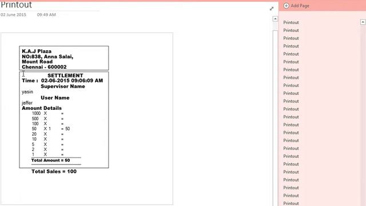
Task: Toggle full page view with expand arrows icon
Action: pyautogui.click(x=272, y=9)
